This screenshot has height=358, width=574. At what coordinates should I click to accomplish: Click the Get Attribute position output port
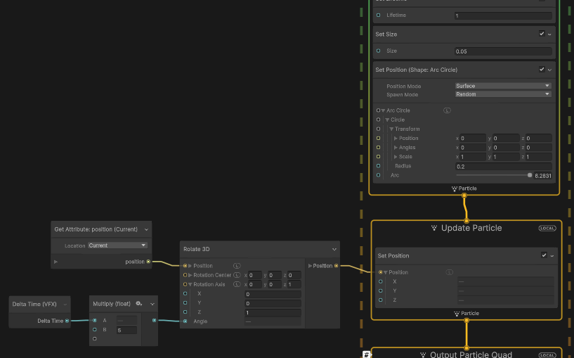coord(148,262)
